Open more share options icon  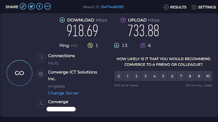click(x=47, y=6)
